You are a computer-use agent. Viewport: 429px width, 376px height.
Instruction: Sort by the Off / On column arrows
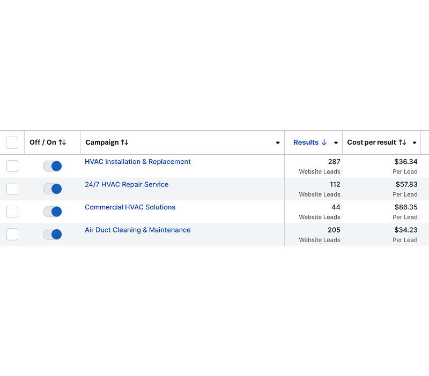62,142
